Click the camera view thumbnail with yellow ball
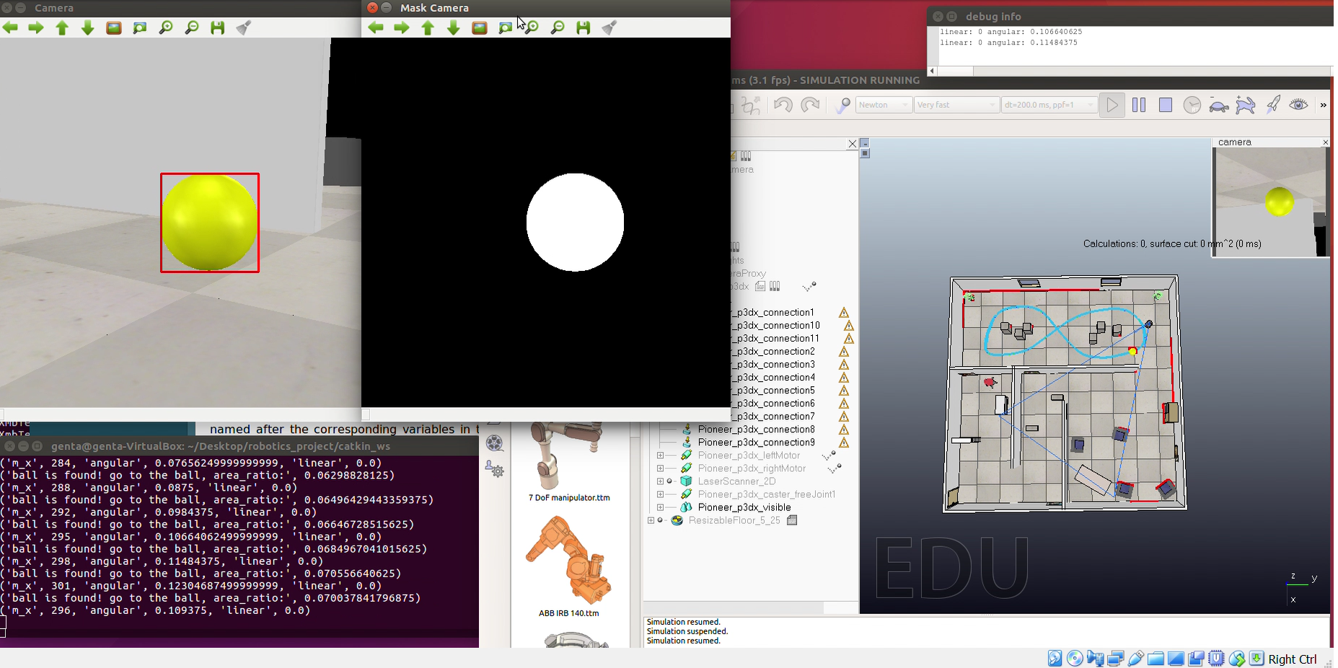Viewport: 1338px width, 668px height. 1270,202
